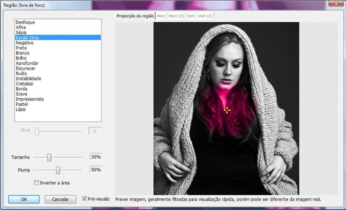346x210 pixels.
Task: Switch to the Horz tab
Action: [x=161, y=16]
